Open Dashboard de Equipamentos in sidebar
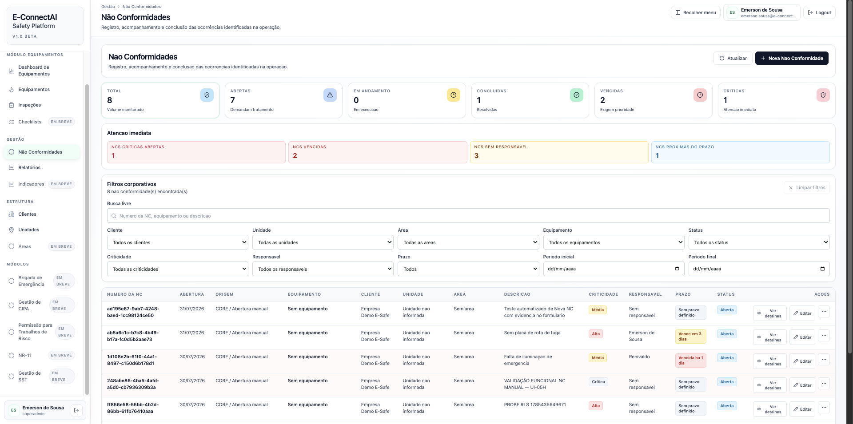The image size is (853, 424). click(x=42, y=71)
